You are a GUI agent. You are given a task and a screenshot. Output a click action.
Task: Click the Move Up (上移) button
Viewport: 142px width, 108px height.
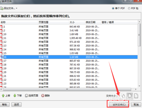[6, 95]
